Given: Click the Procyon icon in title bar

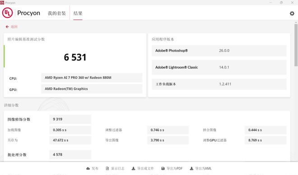Looking at the screenshot, I should coord(2,3).
